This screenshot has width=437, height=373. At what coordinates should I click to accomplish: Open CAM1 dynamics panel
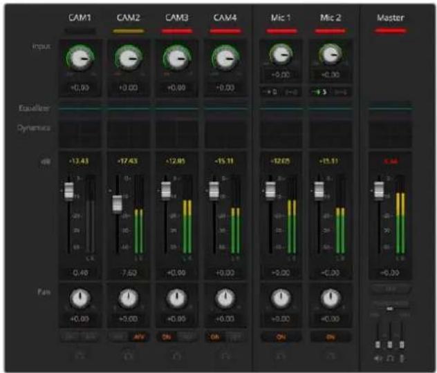tap(80, 133)
